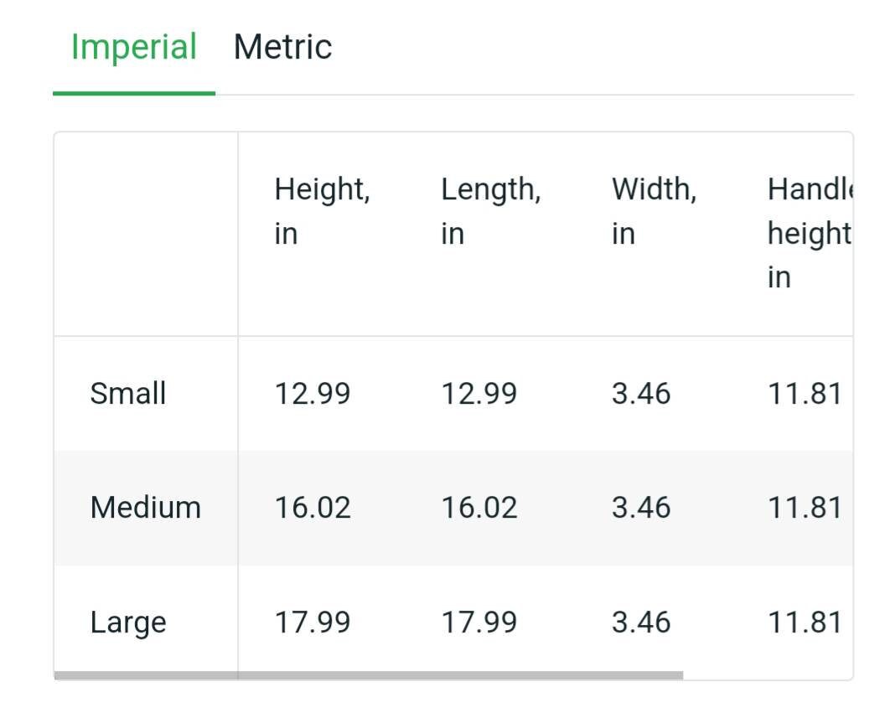The height and width of the screenshot is (723, 890).
Task: Select Medium length value 16.02
Action: [479, 508]
